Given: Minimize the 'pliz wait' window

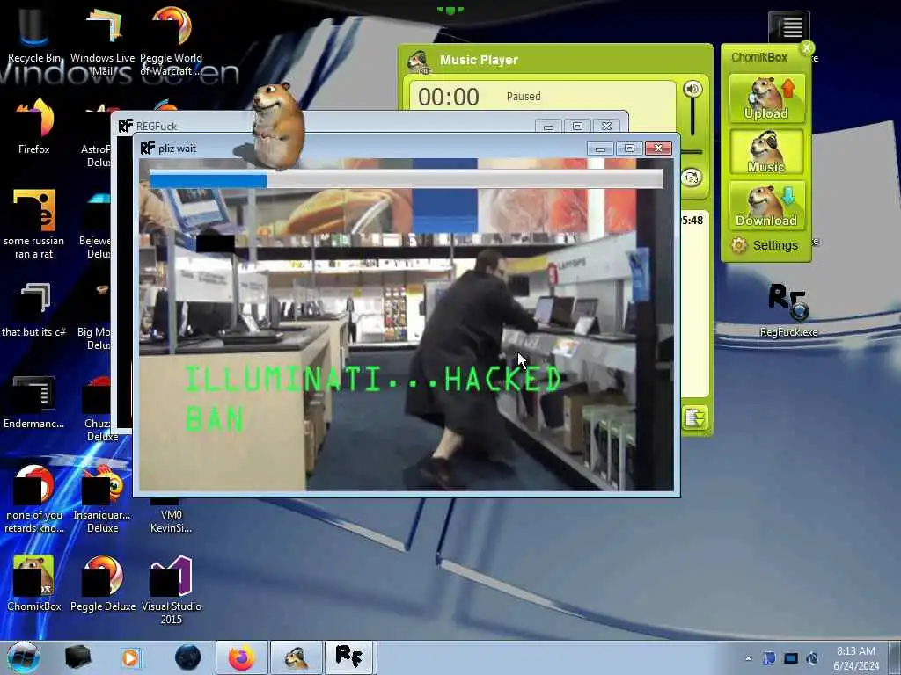Looking at the screenshot, I should coord(600,148).
